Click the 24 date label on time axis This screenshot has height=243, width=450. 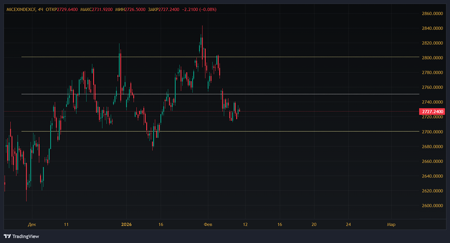[348, 225]
